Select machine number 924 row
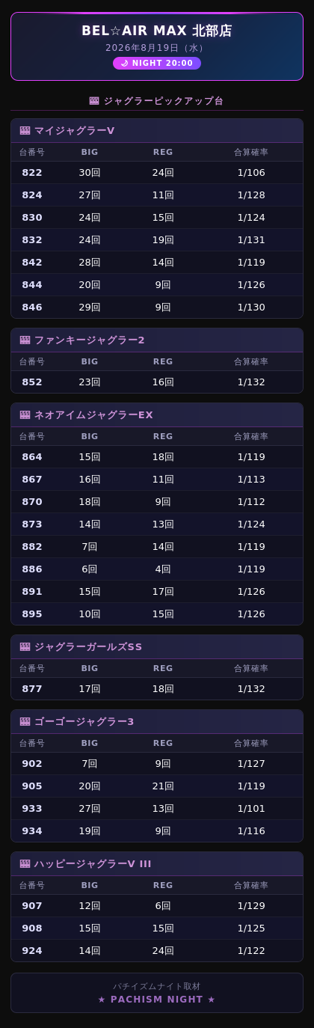 point(157,950)
